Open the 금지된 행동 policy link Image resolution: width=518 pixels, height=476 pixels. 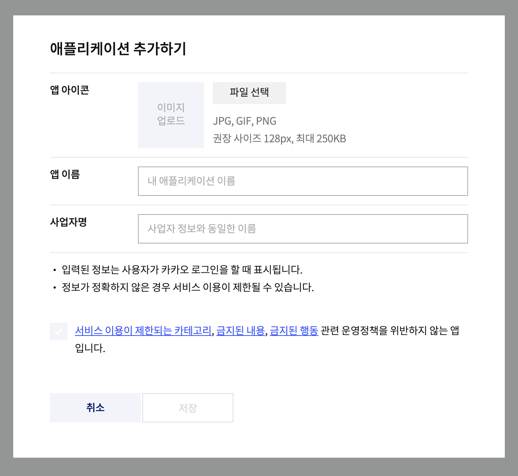coord(294,331)
